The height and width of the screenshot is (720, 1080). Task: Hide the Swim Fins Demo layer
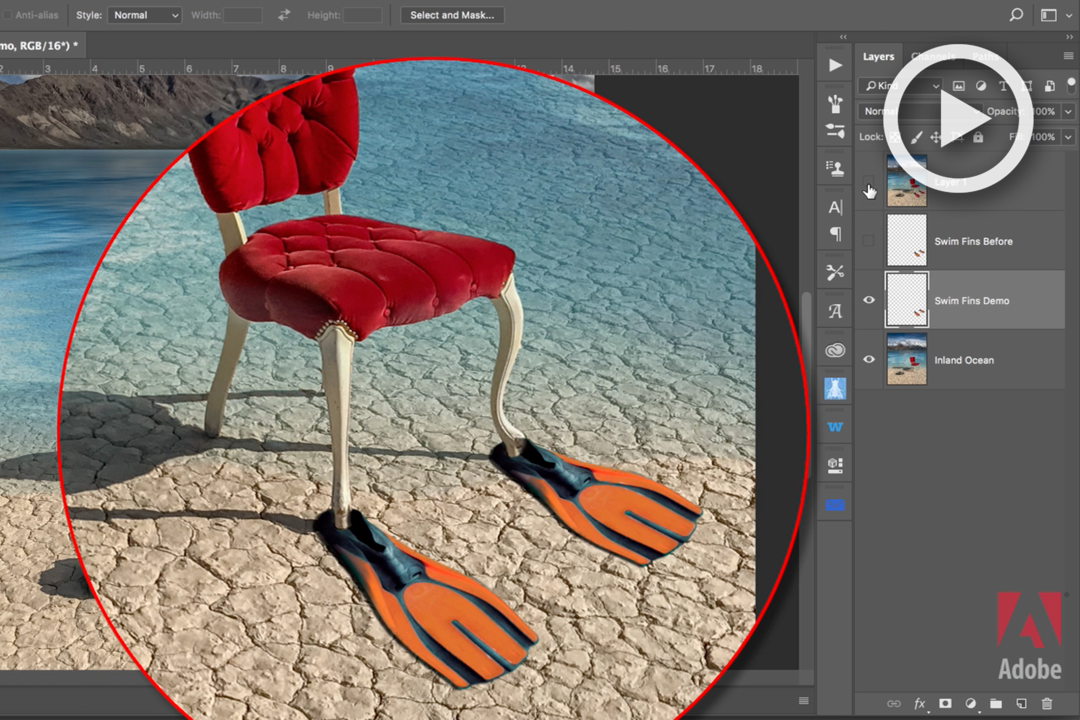point(868,300)
